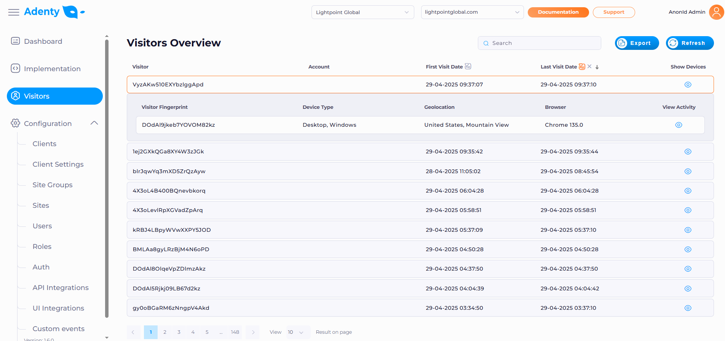Click the Implementation sidebar icon
This screenshot has width=725, height=341.
[x=15, y=69]
